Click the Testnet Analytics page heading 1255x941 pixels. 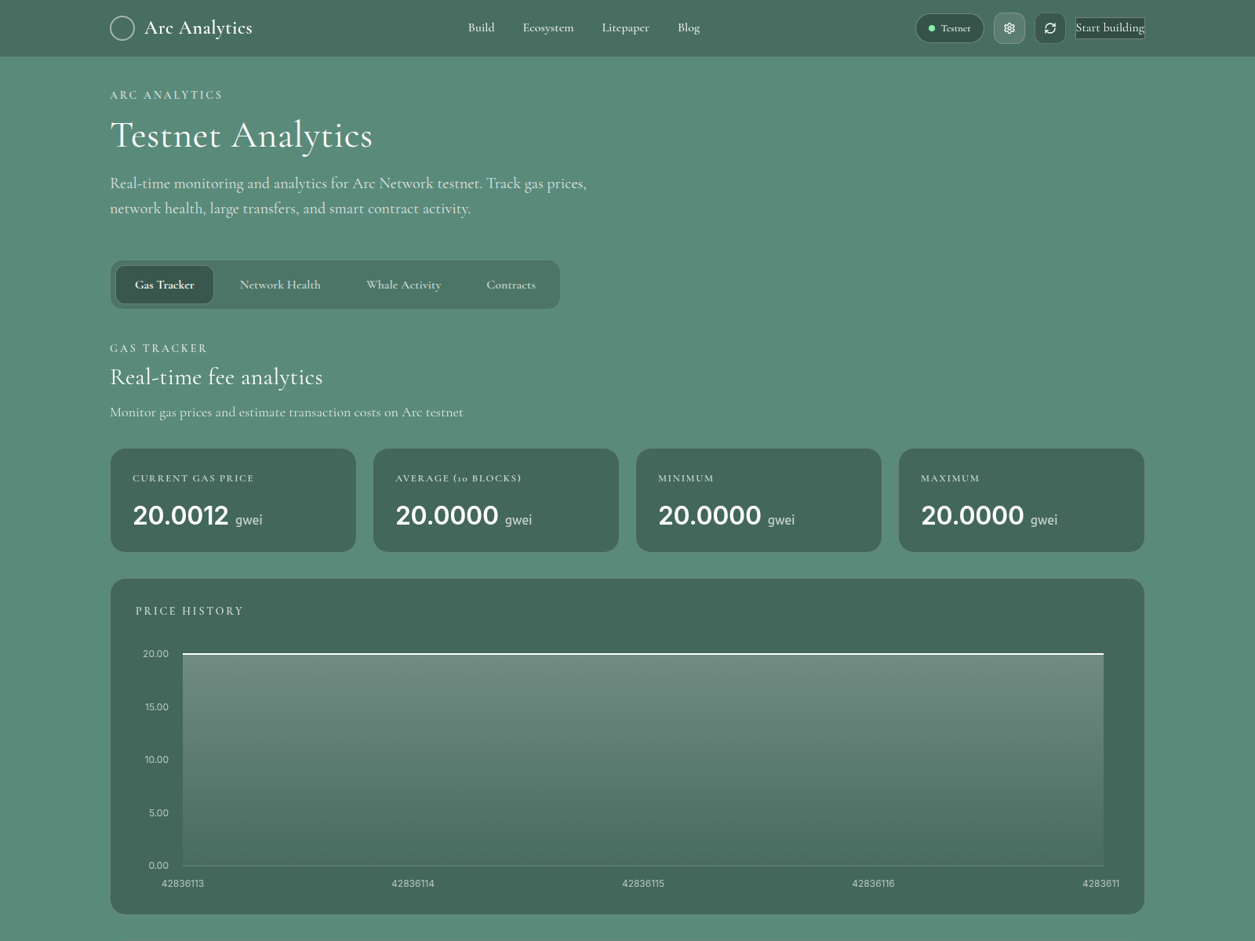(x=242, y=136)
